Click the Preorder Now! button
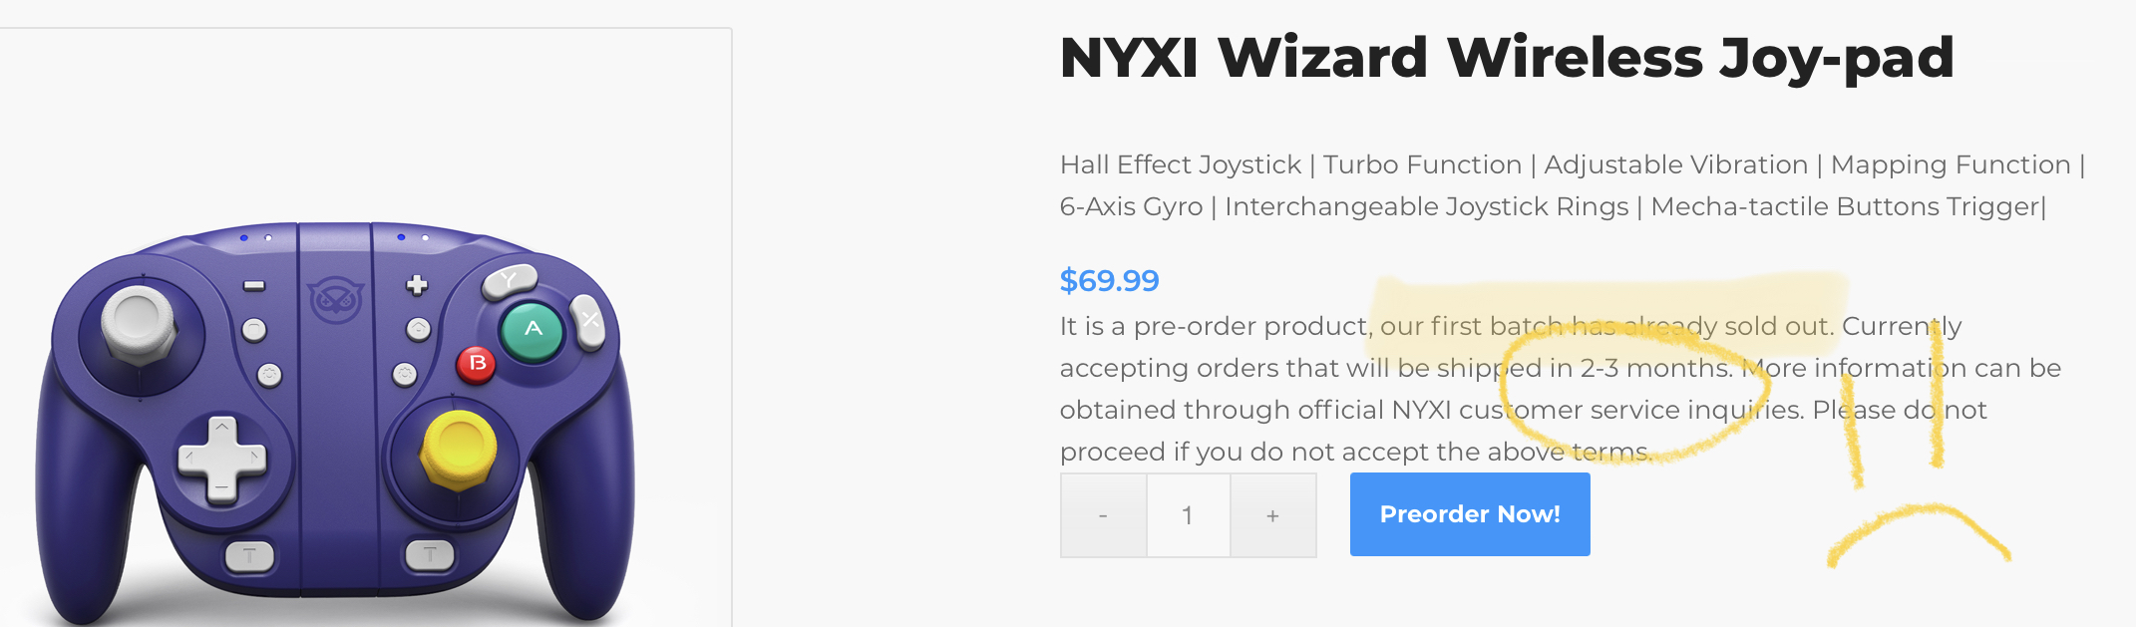Viewport: 2136px width, 627px height. 1470,514
